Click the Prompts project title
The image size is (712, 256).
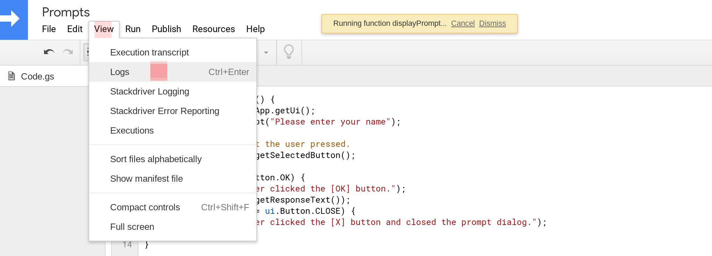(66, 12)
